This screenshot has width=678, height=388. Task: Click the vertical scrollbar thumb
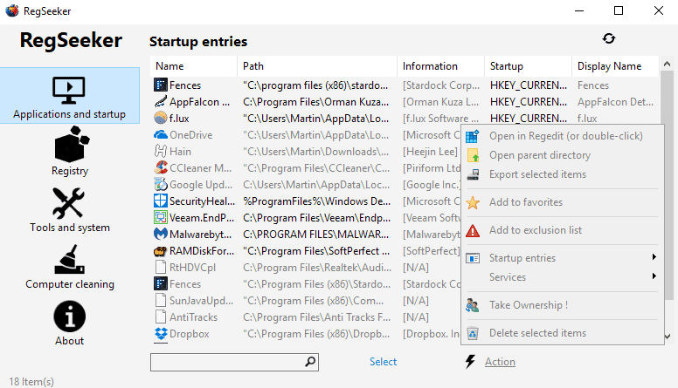[667, 186]
